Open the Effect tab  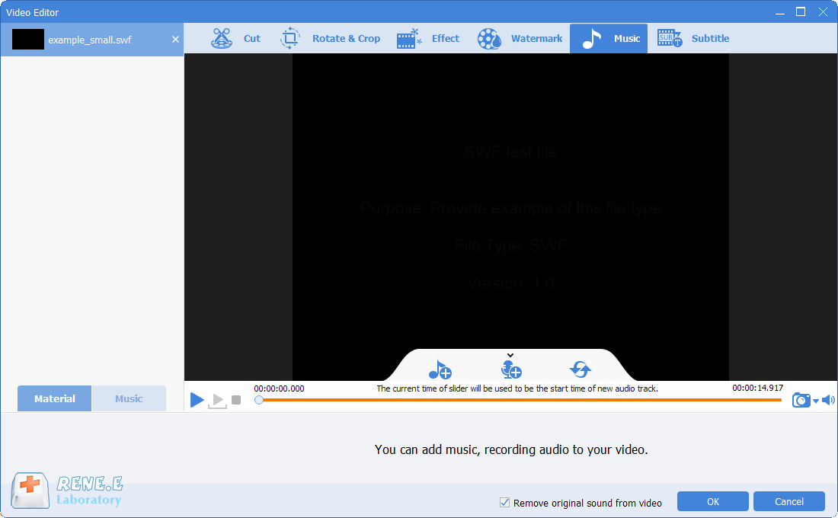click(428, 38)
